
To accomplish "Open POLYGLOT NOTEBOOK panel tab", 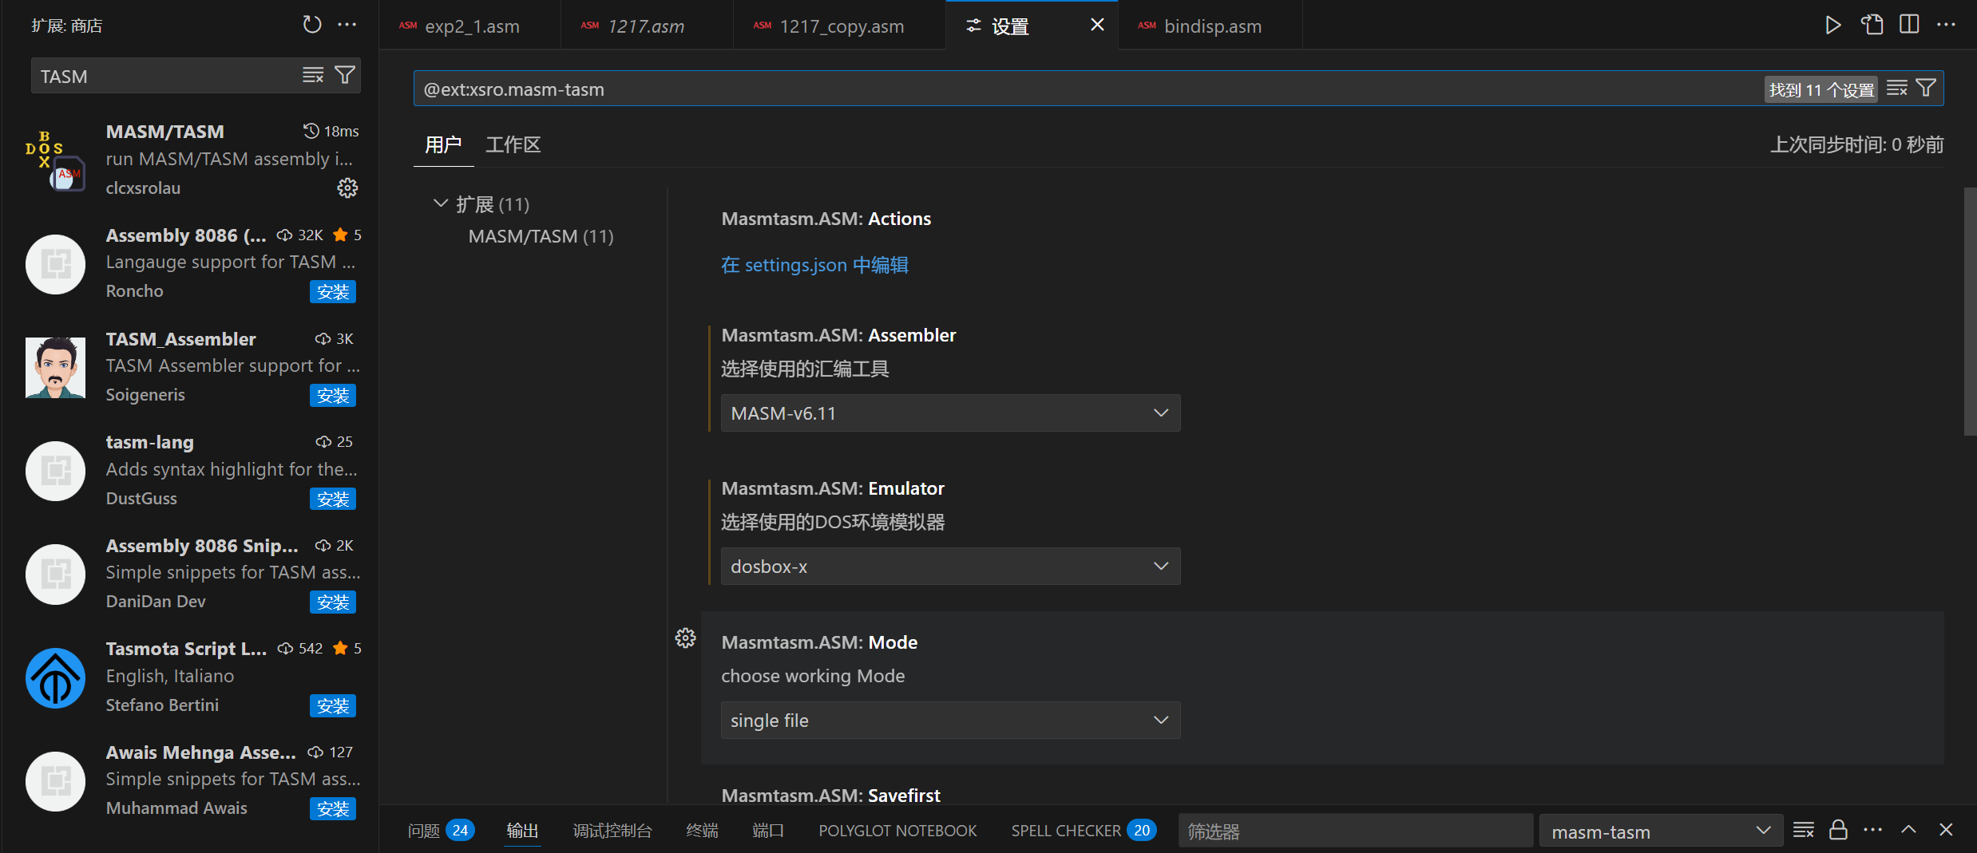I will click(x=897, y=831).
